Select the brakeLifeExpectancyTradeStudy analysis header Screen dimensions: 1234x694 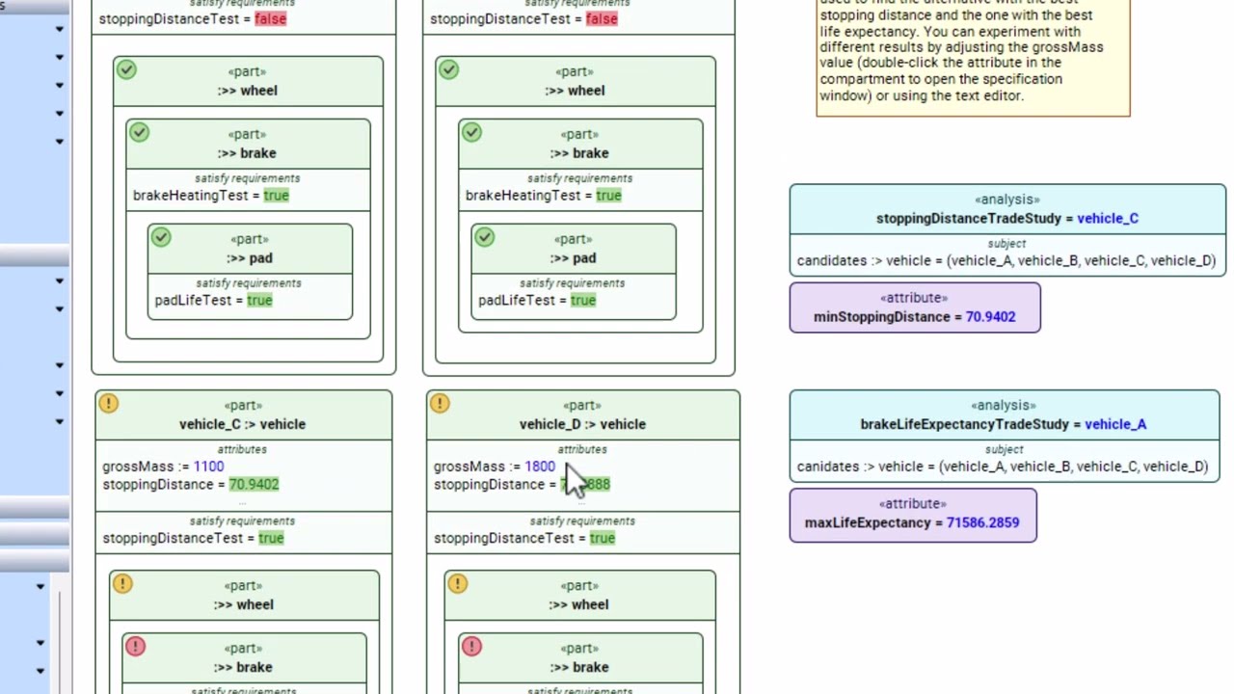1004,415
